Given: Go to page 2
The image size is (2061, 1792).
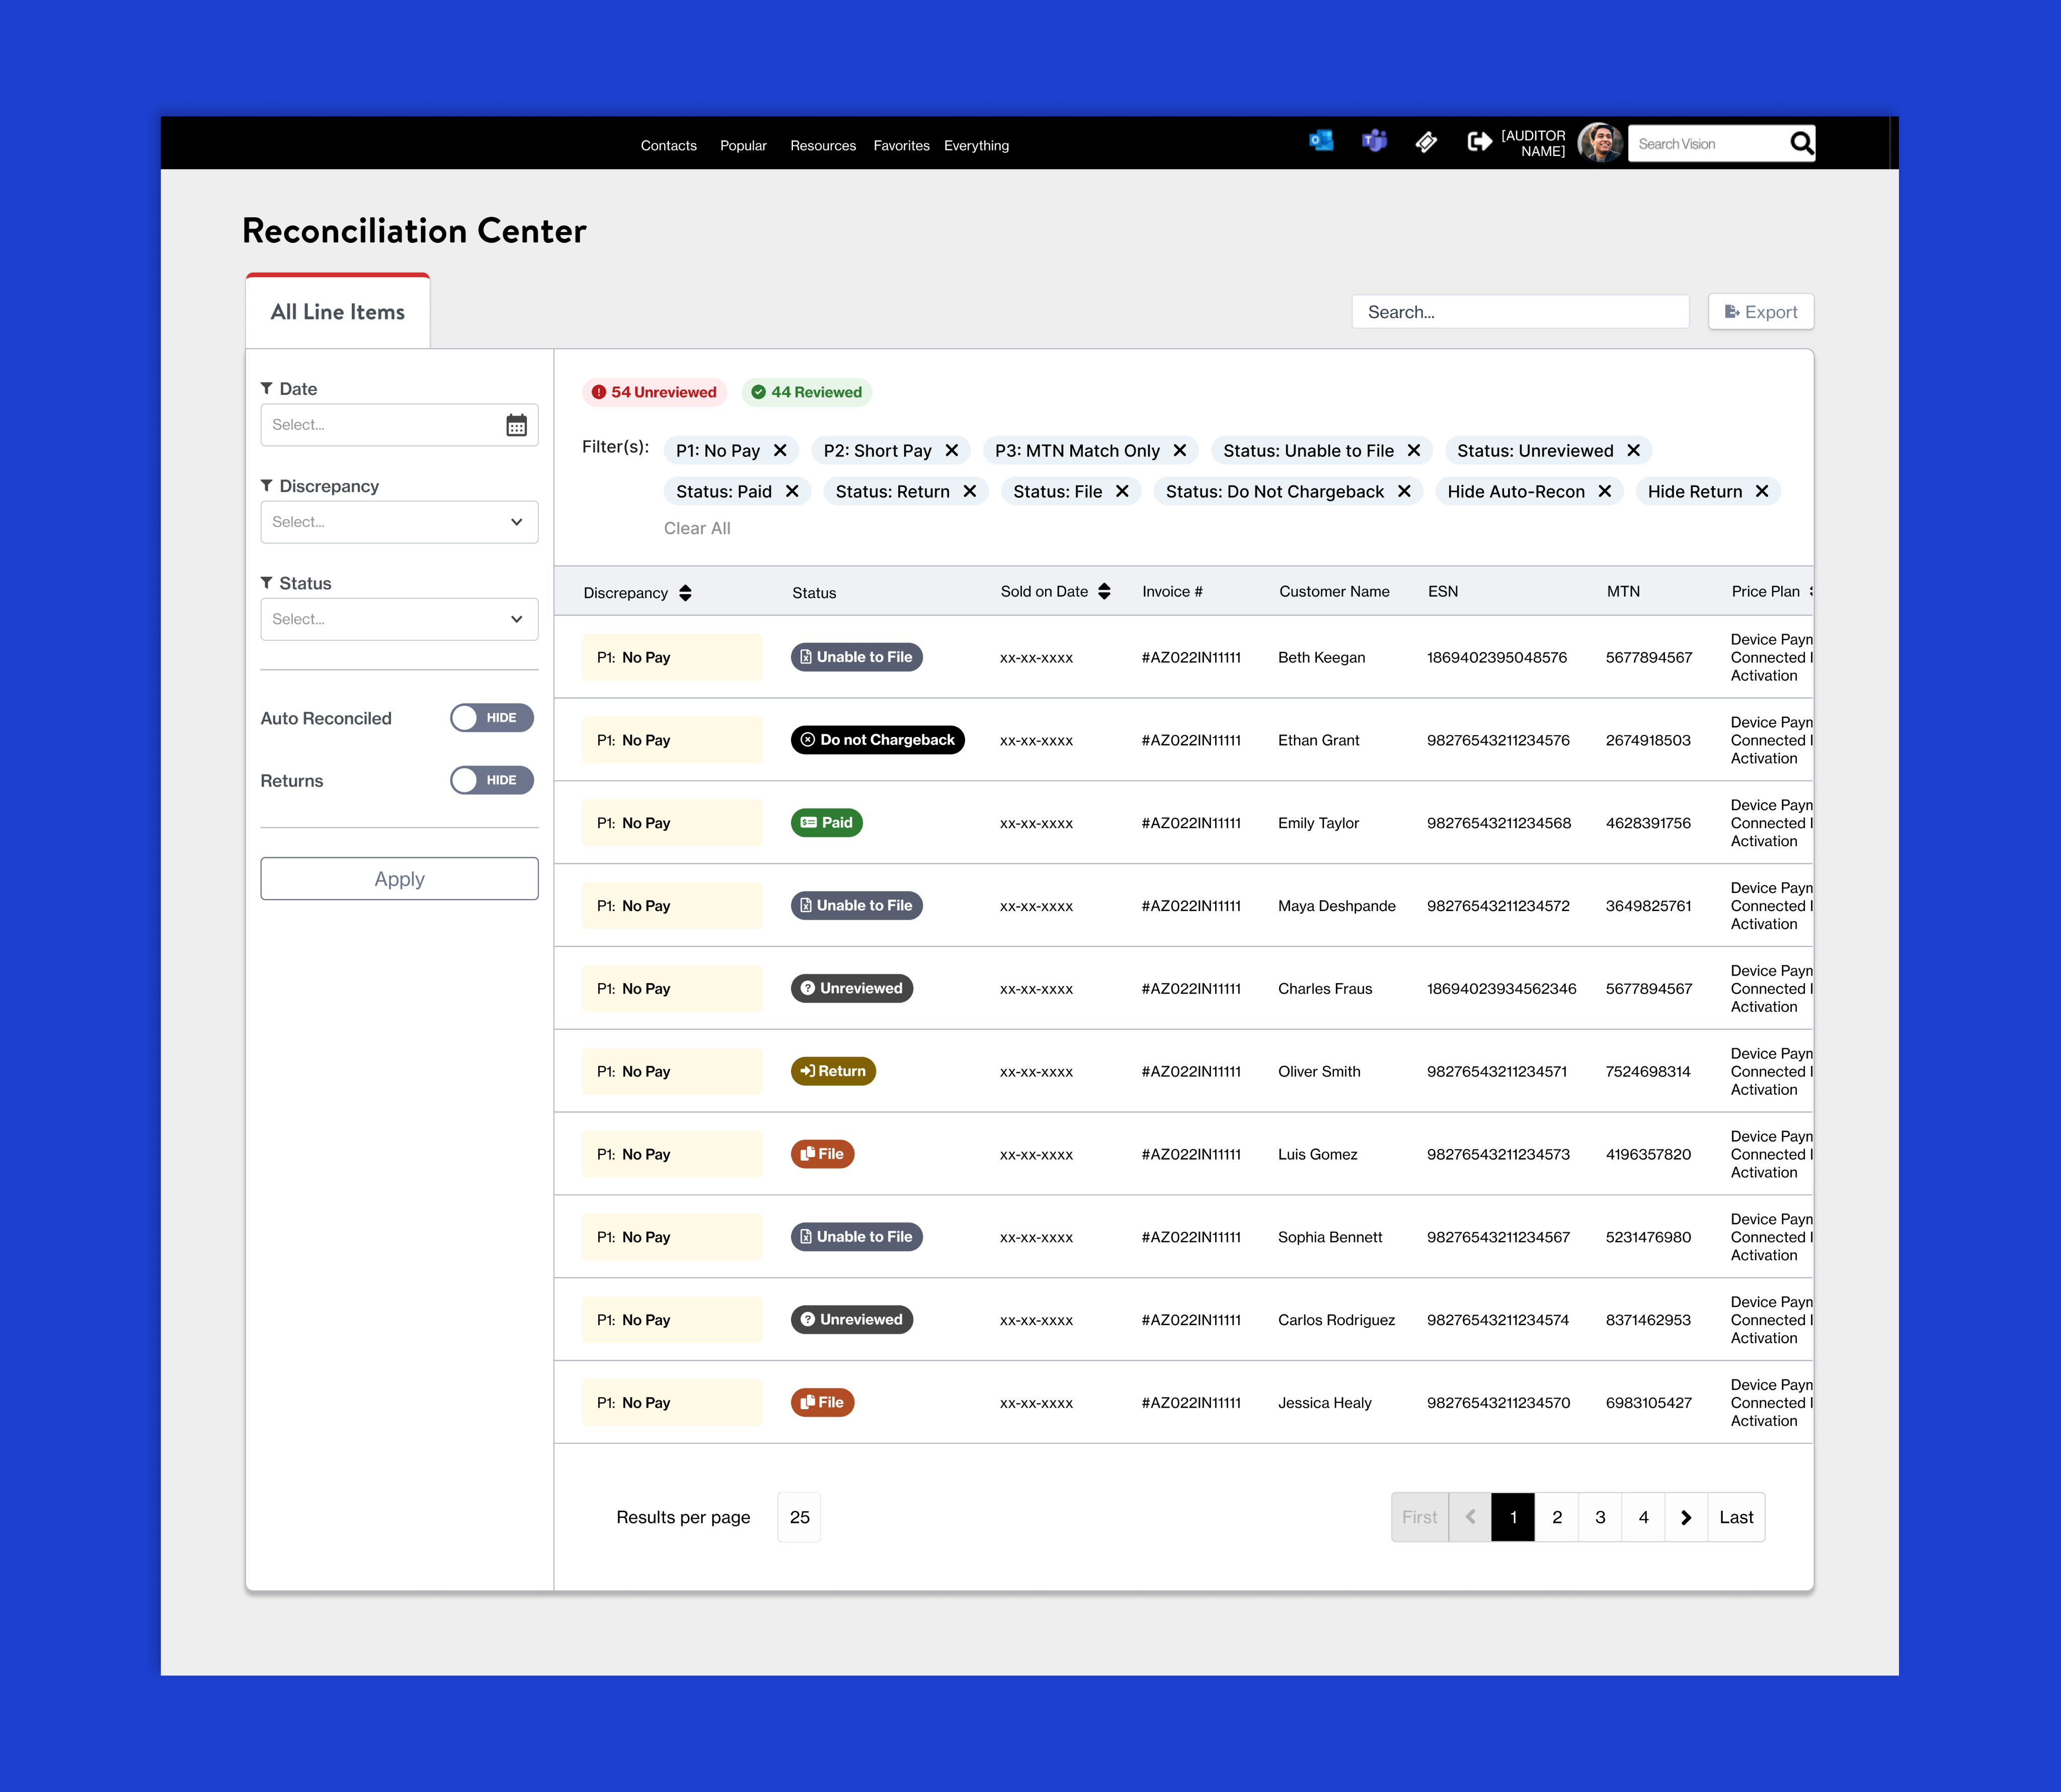Looking at the screenshot, I should click(x=1557, y=1517).
